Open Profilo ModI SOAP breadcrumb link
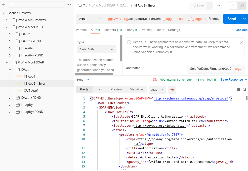This screenshot has height=171, width=248. pyautogui.click(x=102, y=6)
